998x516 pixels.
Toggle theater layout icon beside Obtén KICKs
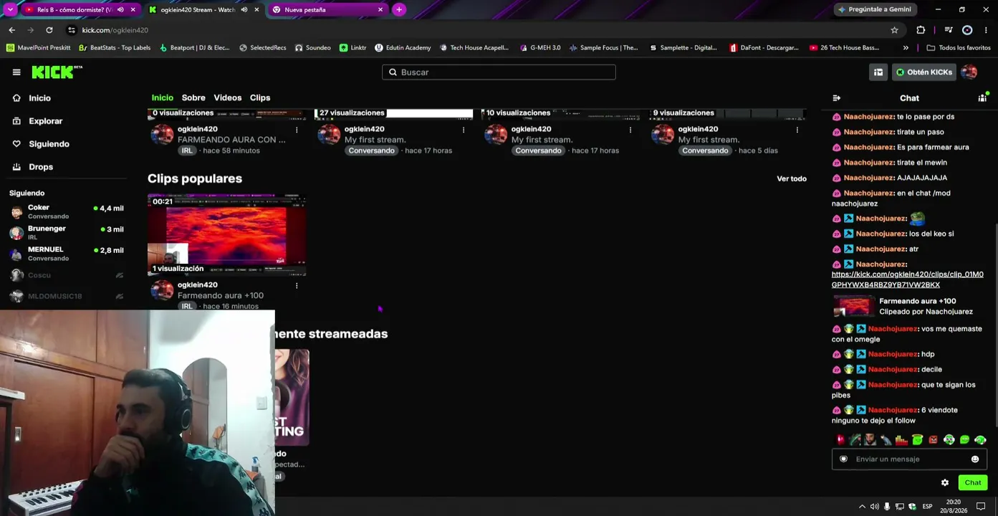coord(878,72)
